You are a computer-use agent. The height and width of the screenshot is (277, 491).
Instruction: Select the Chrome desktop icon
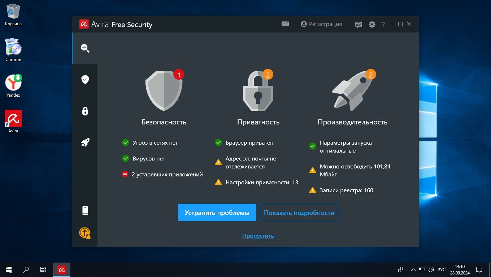(13, 50)
